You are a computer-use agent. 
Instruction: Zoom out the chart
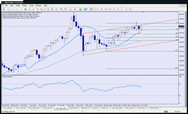coord(66,9)
